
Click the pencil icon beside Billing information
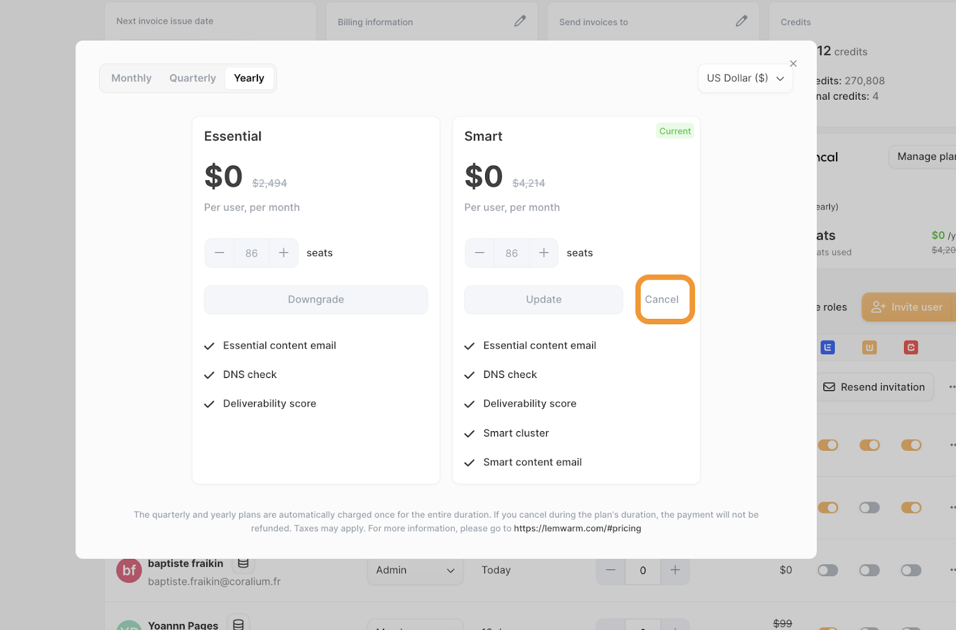(x=520, y=21)
